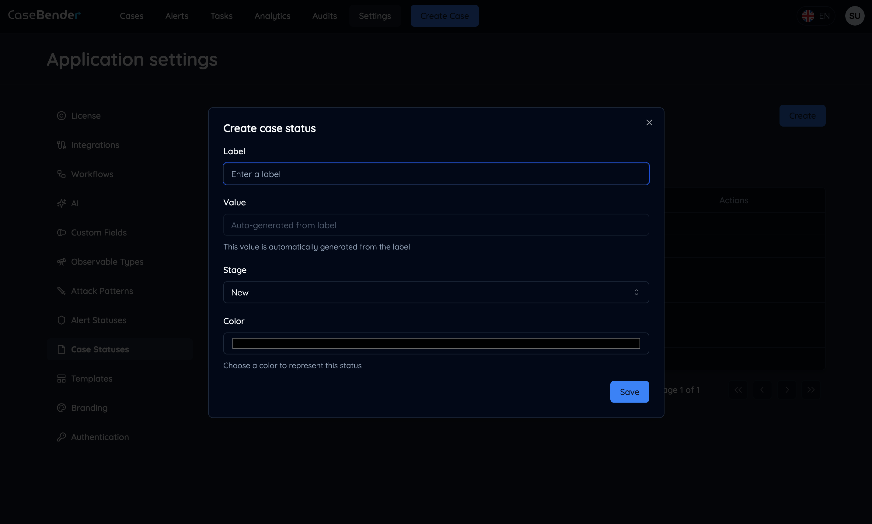This screenshot has width=872, height=524.
Task: Open the Custom Fields section
Action: (x=99, y=232)
